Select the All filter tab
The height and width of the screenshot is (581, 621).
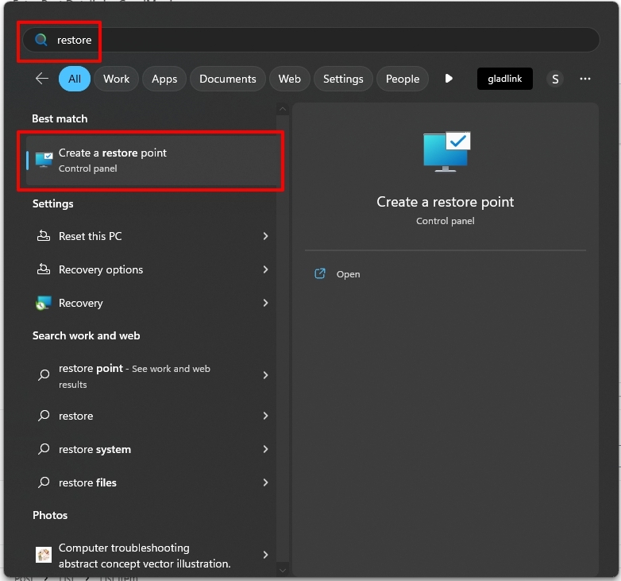point(75,79)
